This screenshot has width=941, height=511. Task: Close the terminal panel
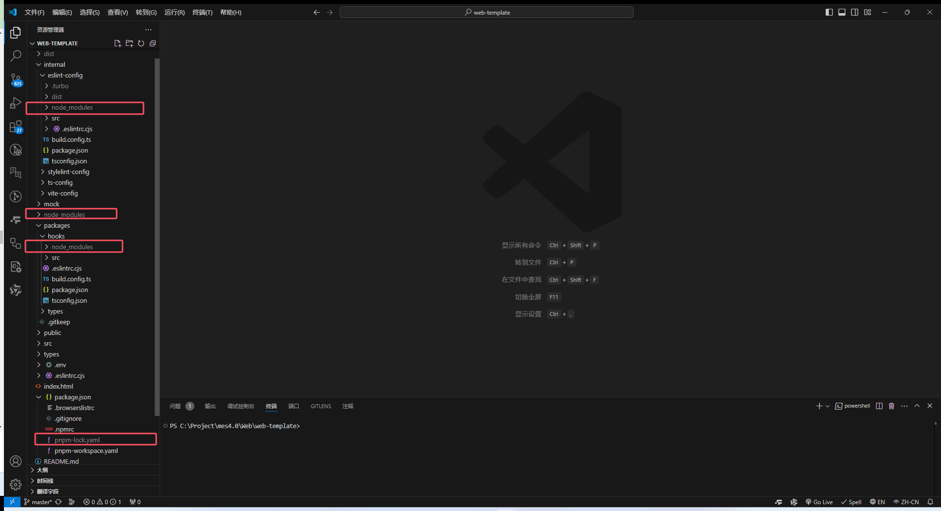point(930,406)
